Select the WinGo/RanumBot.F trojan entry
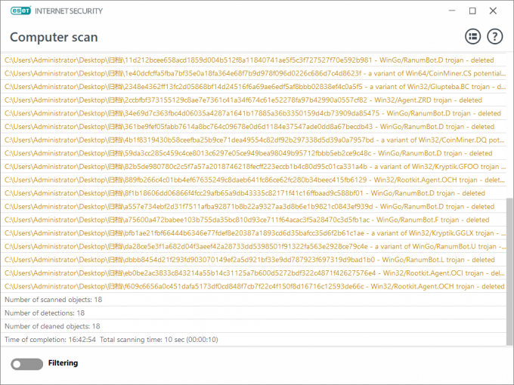 [254, 220]
